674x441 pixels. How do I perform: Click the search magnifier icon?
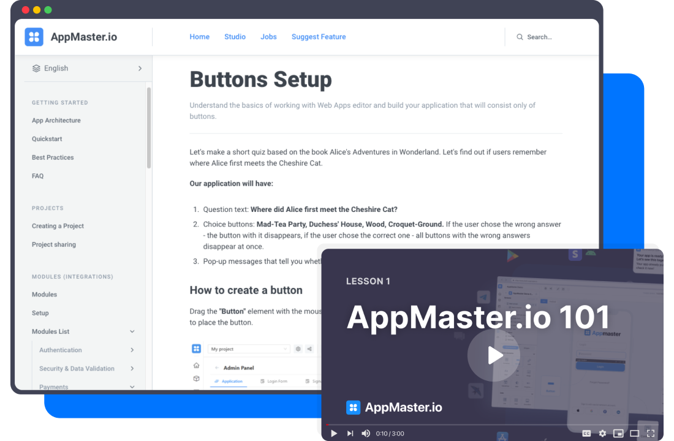point(519,37)
